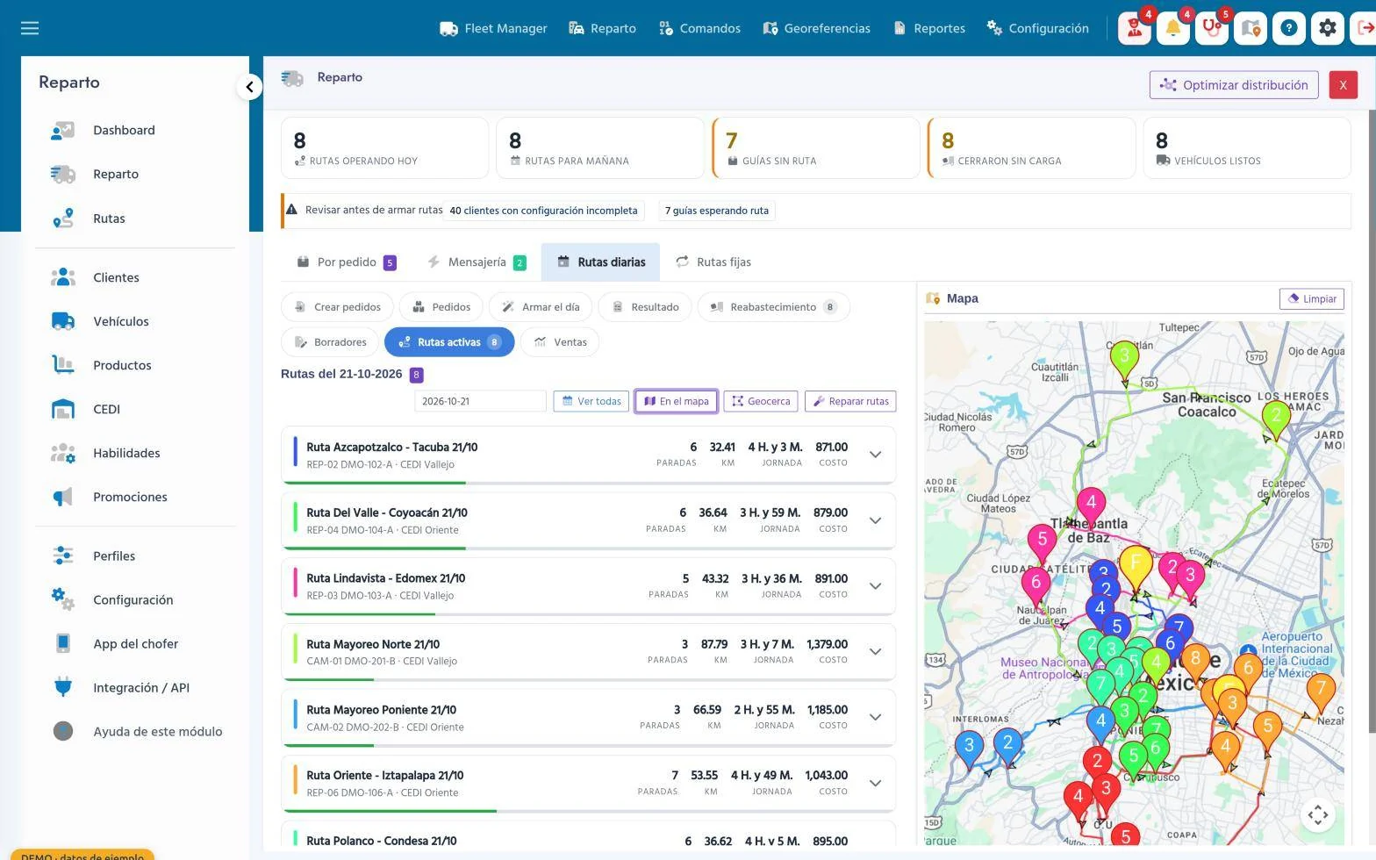Click the map recenter move icon
This screenshot has width=1376, height=860.
click(x=1318, y=815)
